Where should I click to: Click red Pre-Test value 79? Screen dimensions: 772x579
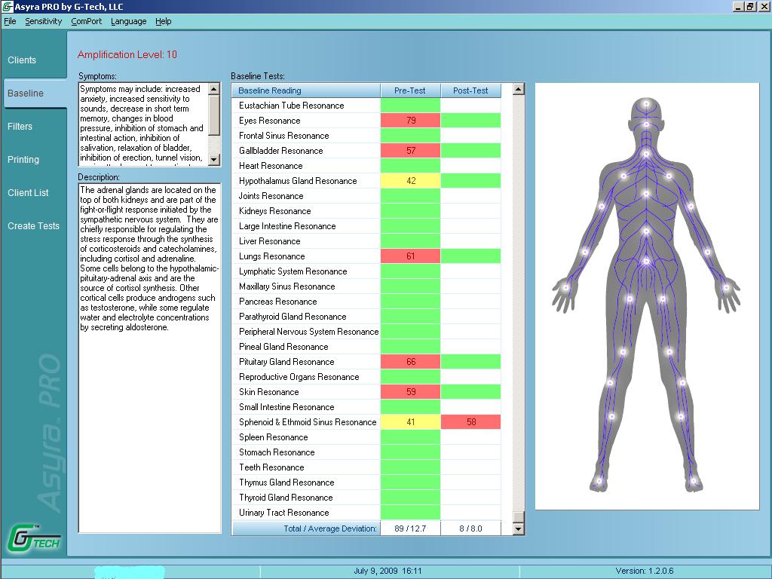[410, 121]
